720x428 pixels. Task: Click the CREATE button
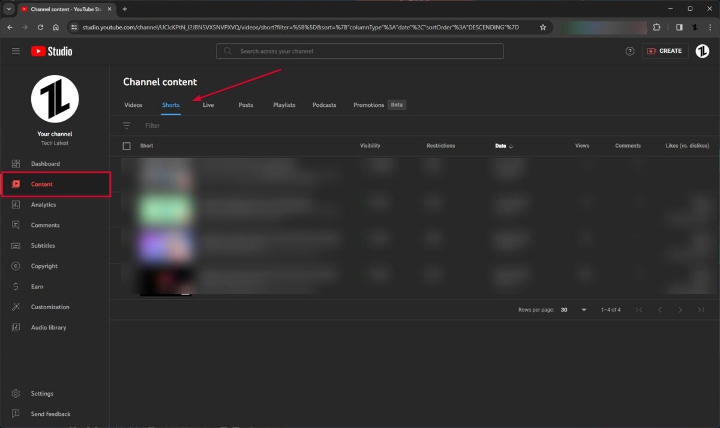(x=664, y=51)
